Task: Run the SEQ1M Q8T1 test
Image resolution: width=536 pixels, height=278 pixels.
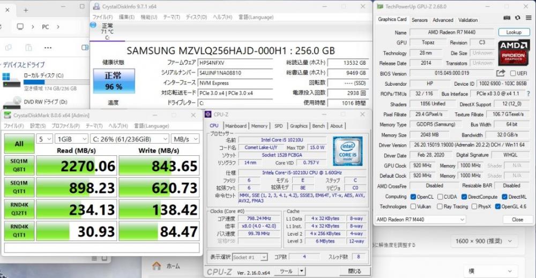Action: 19,166
